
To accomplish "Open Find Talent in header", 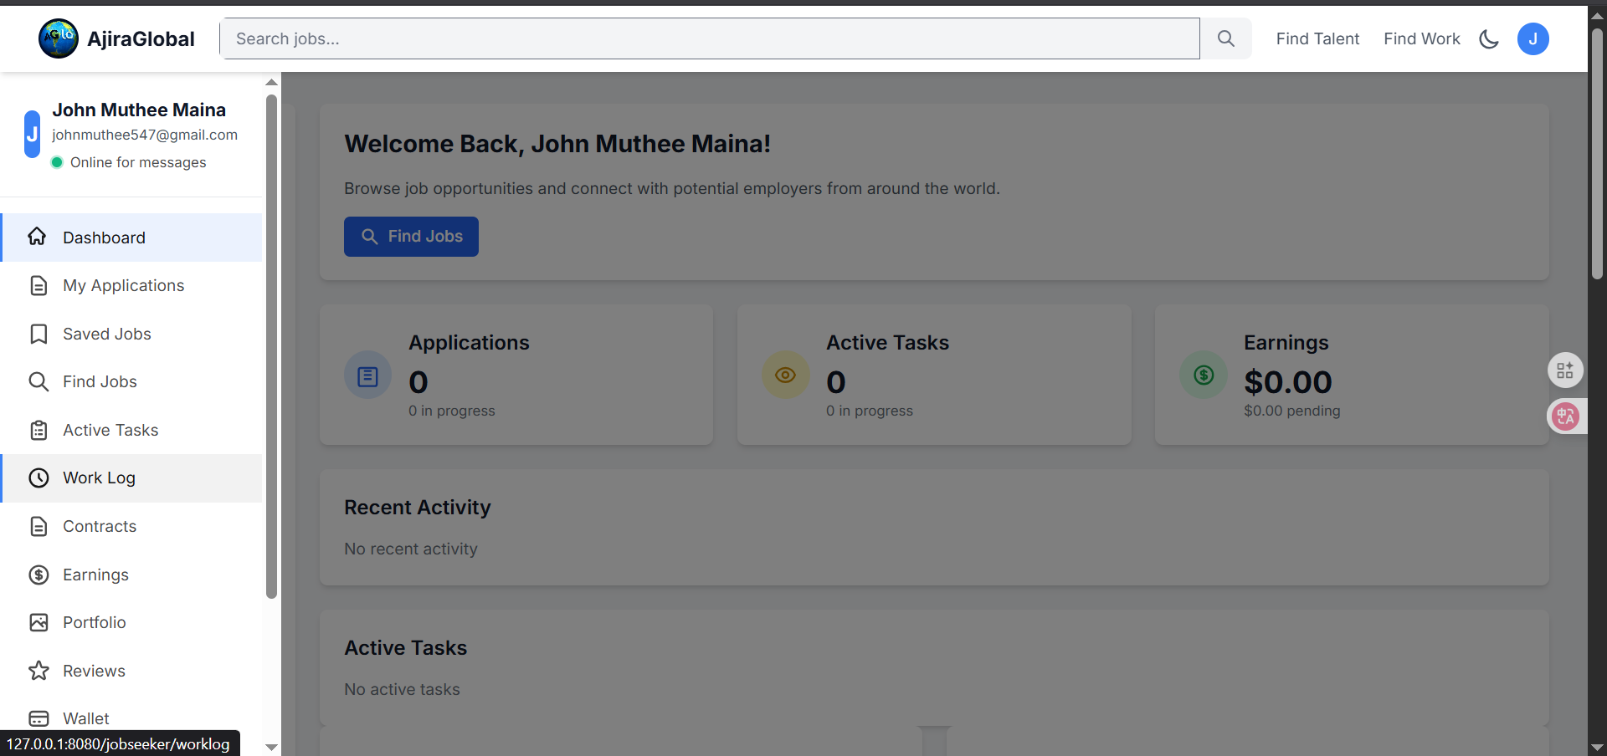I will (1317, 38).
